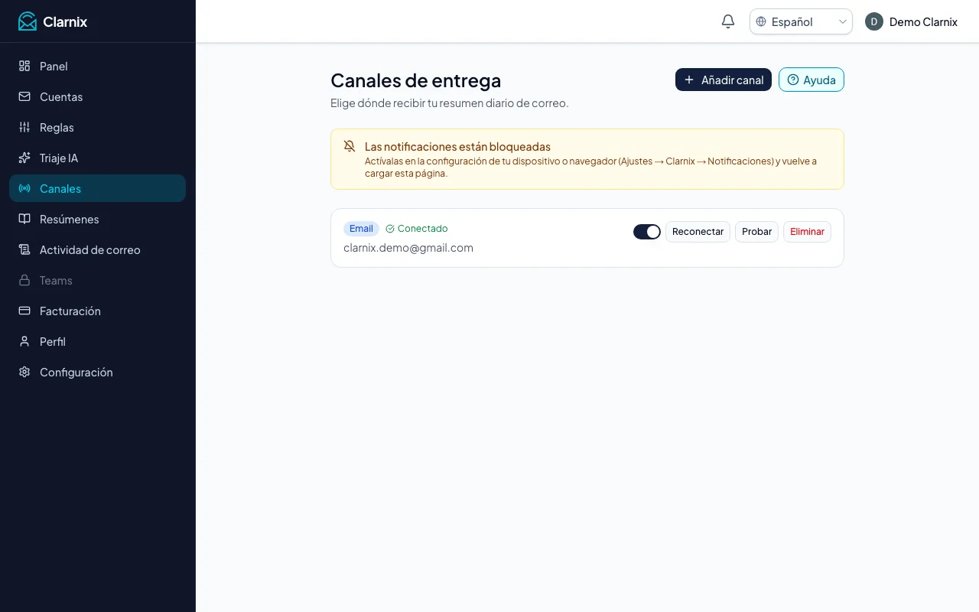The width and height of the screenshot is (979, 612).
Task: Click the Canales broadcast icon
Action: pyautogui.click(x=24, y=188)
